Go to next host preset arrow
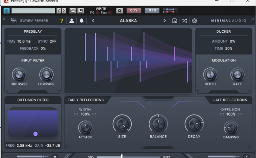 (64, 11)
